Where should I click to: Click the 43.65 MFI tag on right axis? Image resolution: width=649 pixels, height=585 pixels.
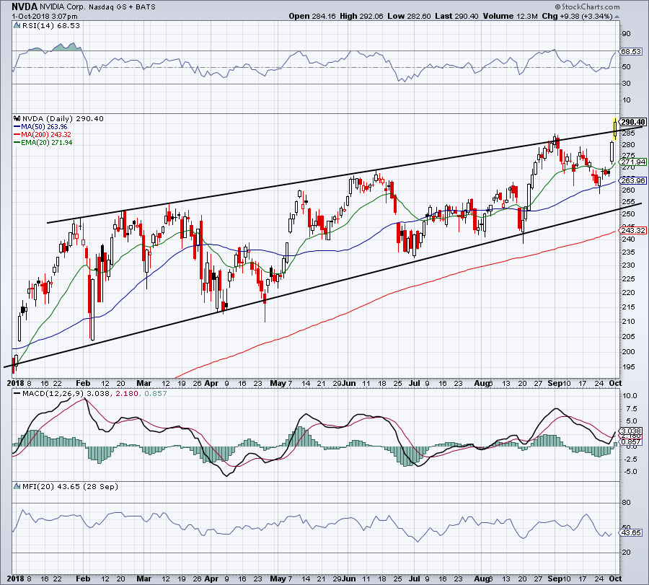click(631, 533)
